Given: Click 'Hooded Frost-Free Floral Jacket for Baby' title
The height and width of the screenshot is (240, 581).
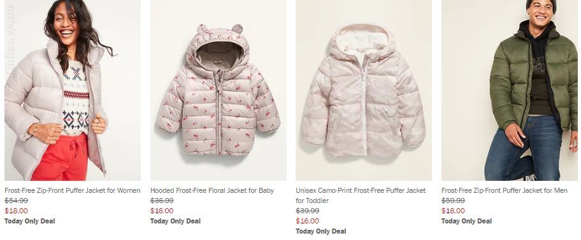Looking at the screenshot, I should [212, 190].
